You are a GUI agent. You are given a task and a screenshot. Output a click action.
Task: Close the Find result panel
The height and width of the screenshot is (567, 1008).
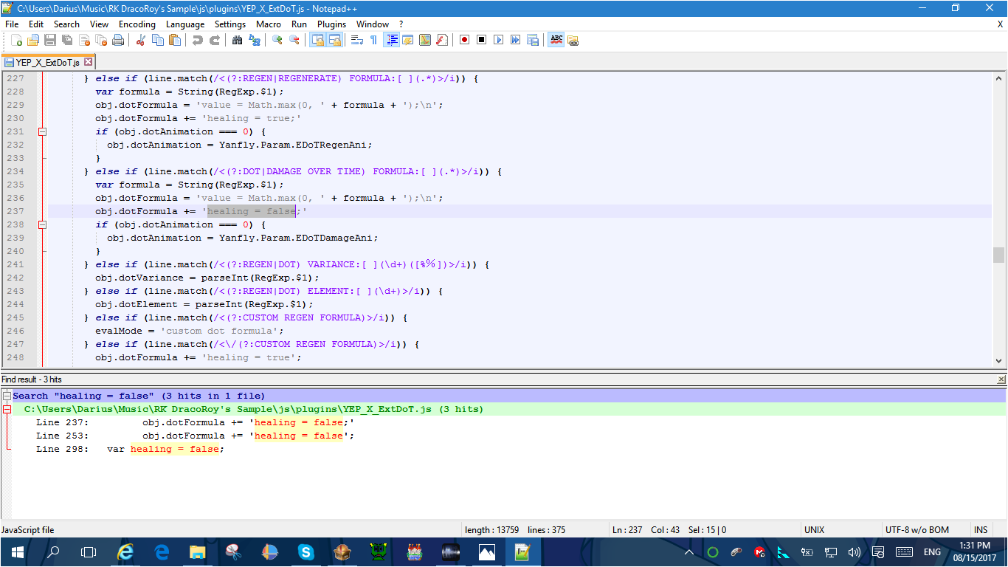point(1001,379)
